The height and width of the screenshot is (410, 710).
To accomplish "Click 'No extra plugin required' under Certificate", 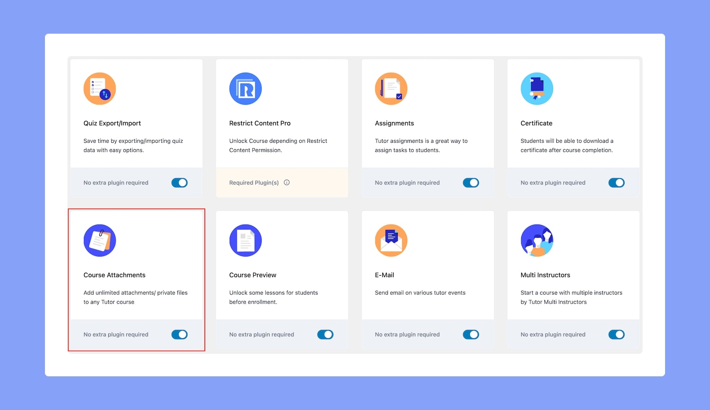I will click(x=553, y=183).
